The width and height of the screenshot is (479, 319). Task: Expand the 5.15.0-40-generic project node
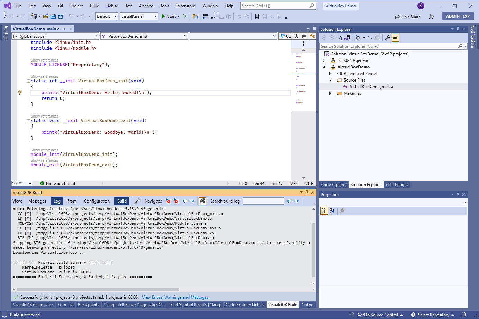tap(324, 60)
